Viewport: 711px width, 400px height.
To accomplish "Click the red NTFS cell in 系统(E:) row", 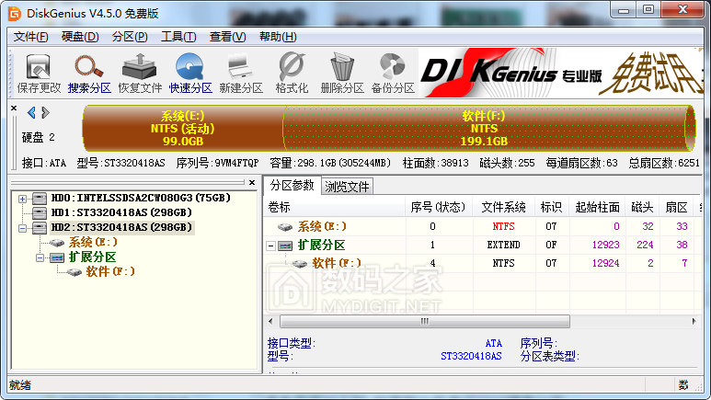I will point(503,226).
